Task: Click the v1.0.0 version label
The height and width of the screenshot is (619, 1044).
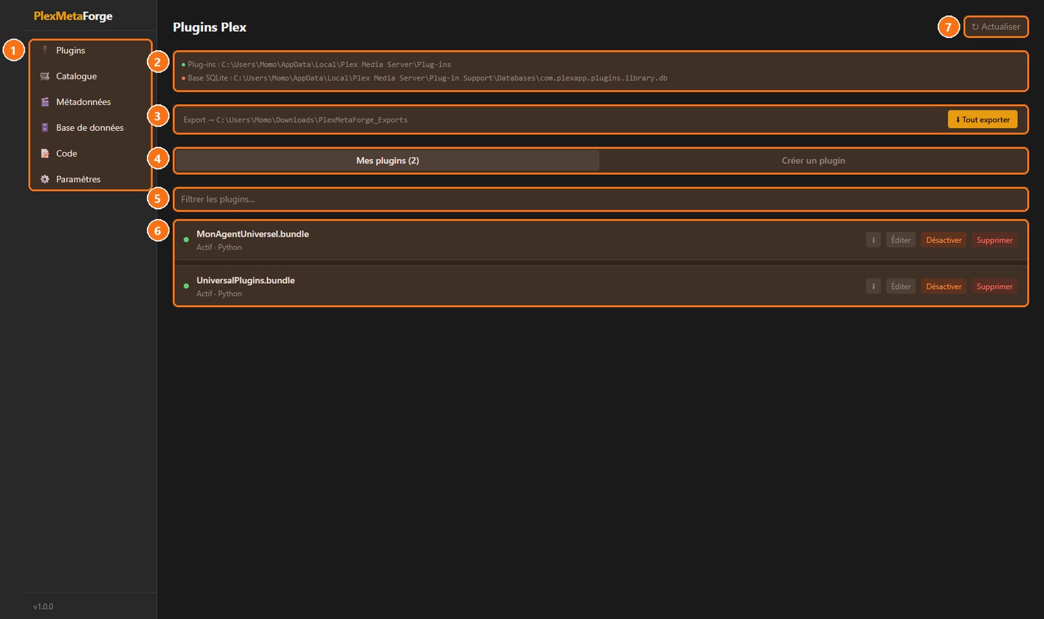Action: [x=43, y=607]
